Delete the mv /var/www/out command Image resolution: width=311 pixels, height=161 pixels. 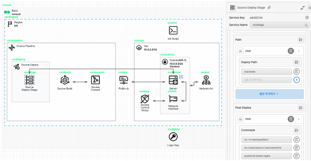(x=297, y=148)
